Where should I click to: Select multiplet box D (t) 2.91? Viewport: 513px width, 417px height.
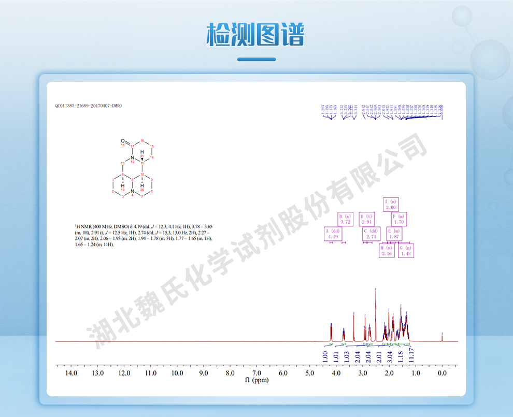[367, 219]
